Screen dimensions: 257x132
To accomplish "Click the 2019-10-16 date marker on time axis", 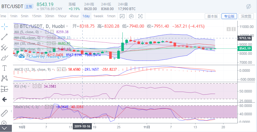I will click(x=82, y=126).
